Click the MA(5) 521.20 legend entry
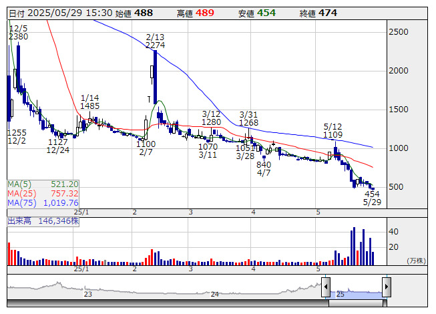436x314 pixels. pyautogui.click(x=43, y=184)
